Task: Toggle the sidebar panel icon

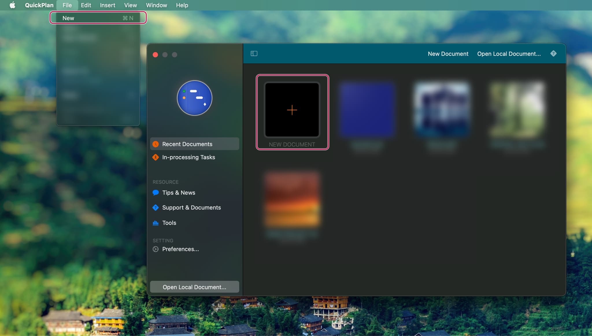Action: pos(254,54)
